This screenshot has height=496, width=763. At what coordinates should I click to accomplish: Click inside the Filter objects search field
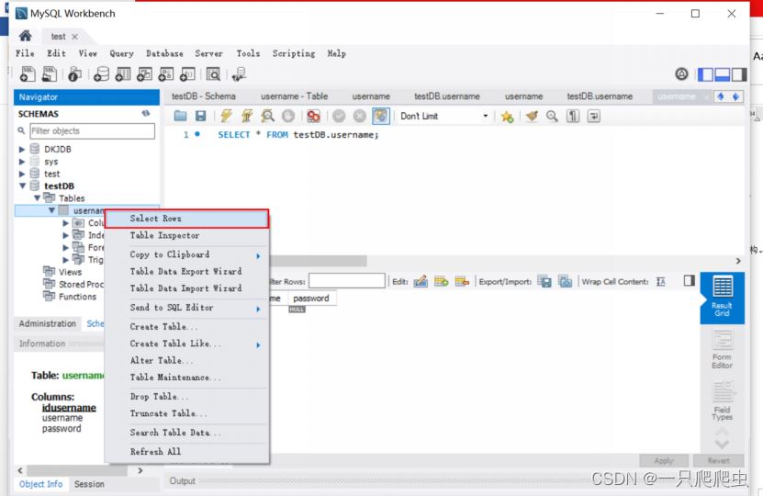[x=91, y=131]
